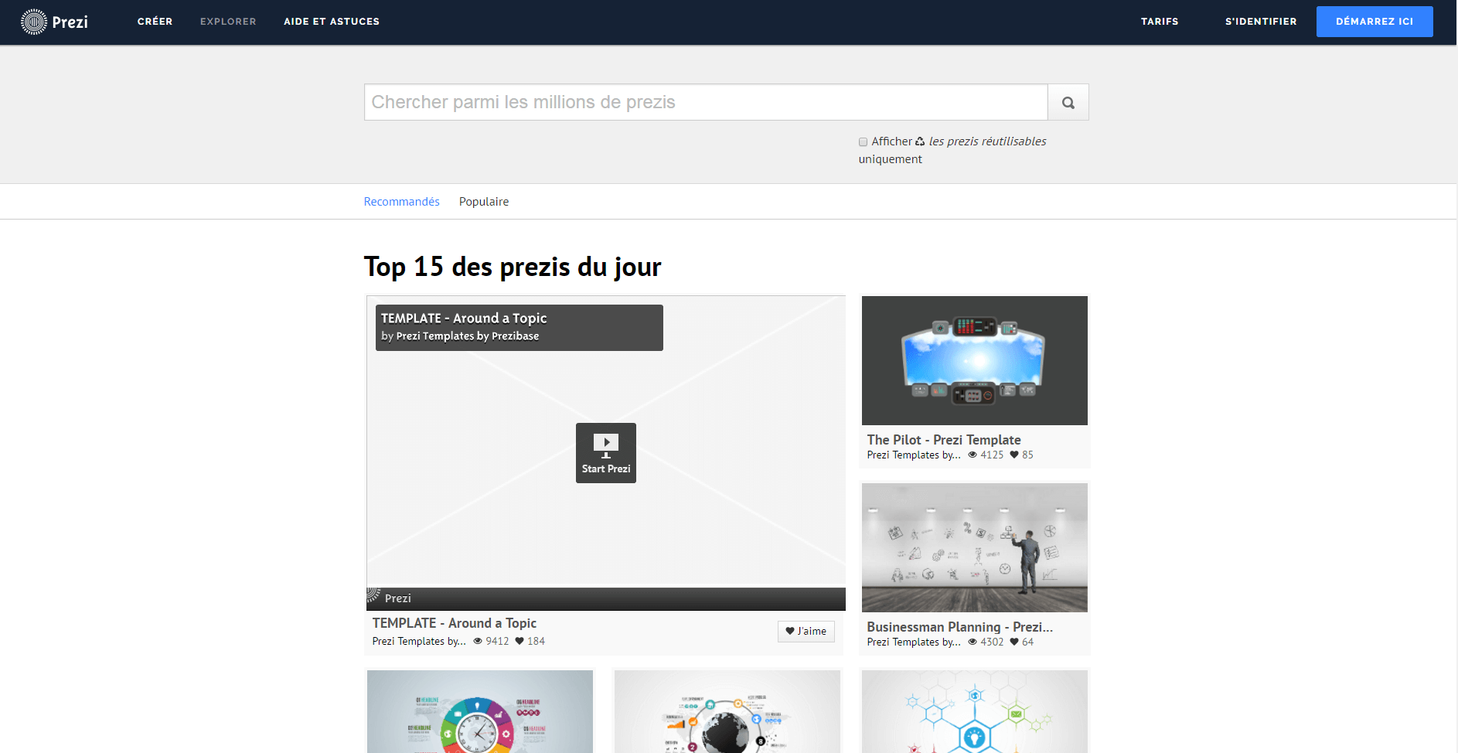Switch to the Recommandés tab

point(402,202)
